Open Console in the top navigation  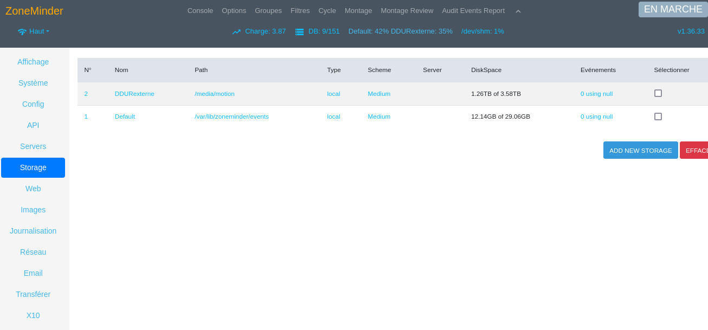pos(200,11)
